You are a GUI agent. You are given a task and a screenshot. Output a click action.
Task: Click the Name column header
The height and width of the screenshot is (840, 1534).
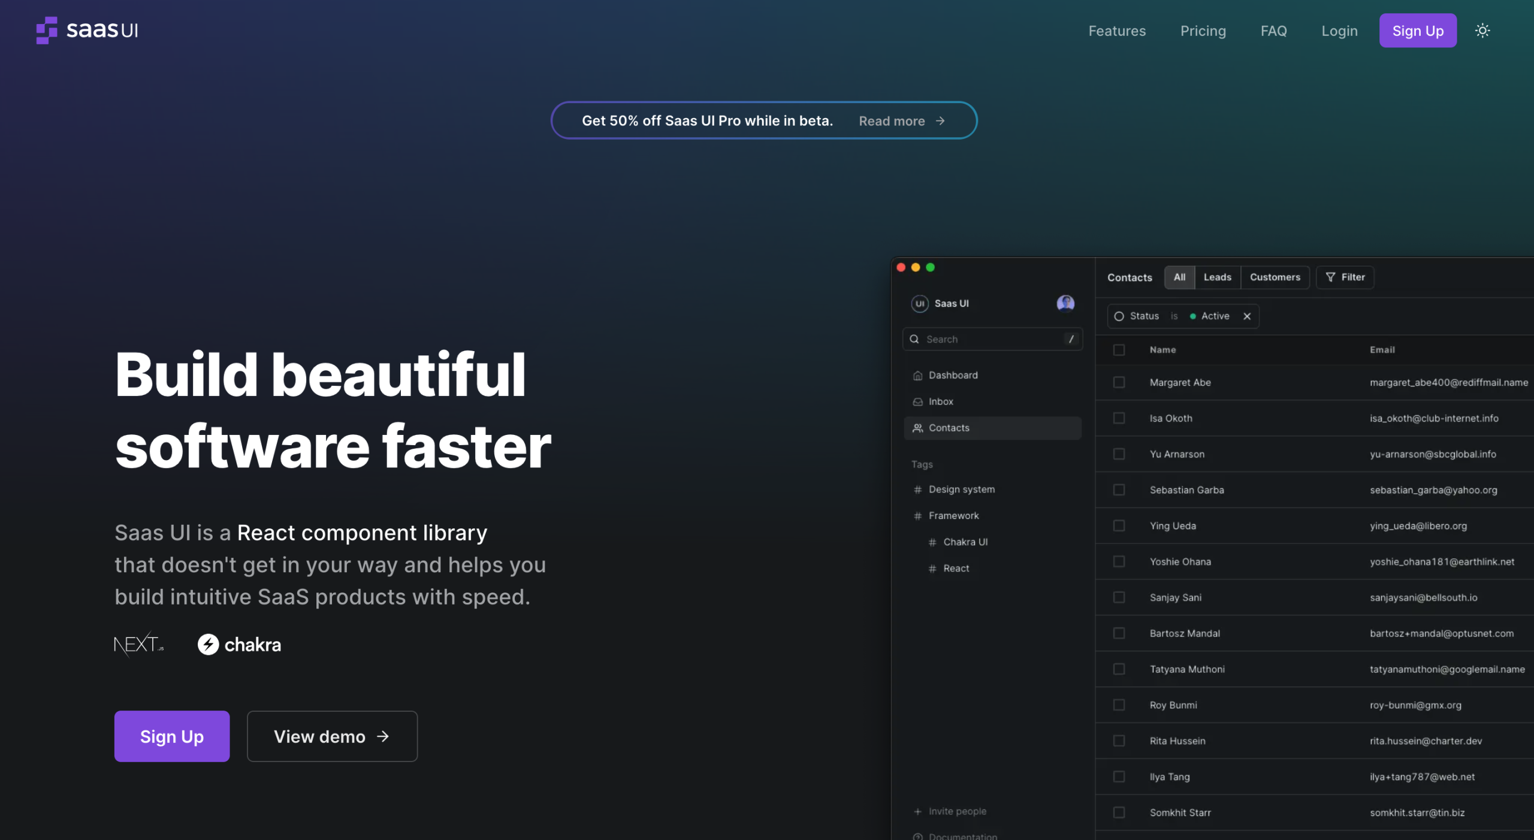click(1162, 350)
